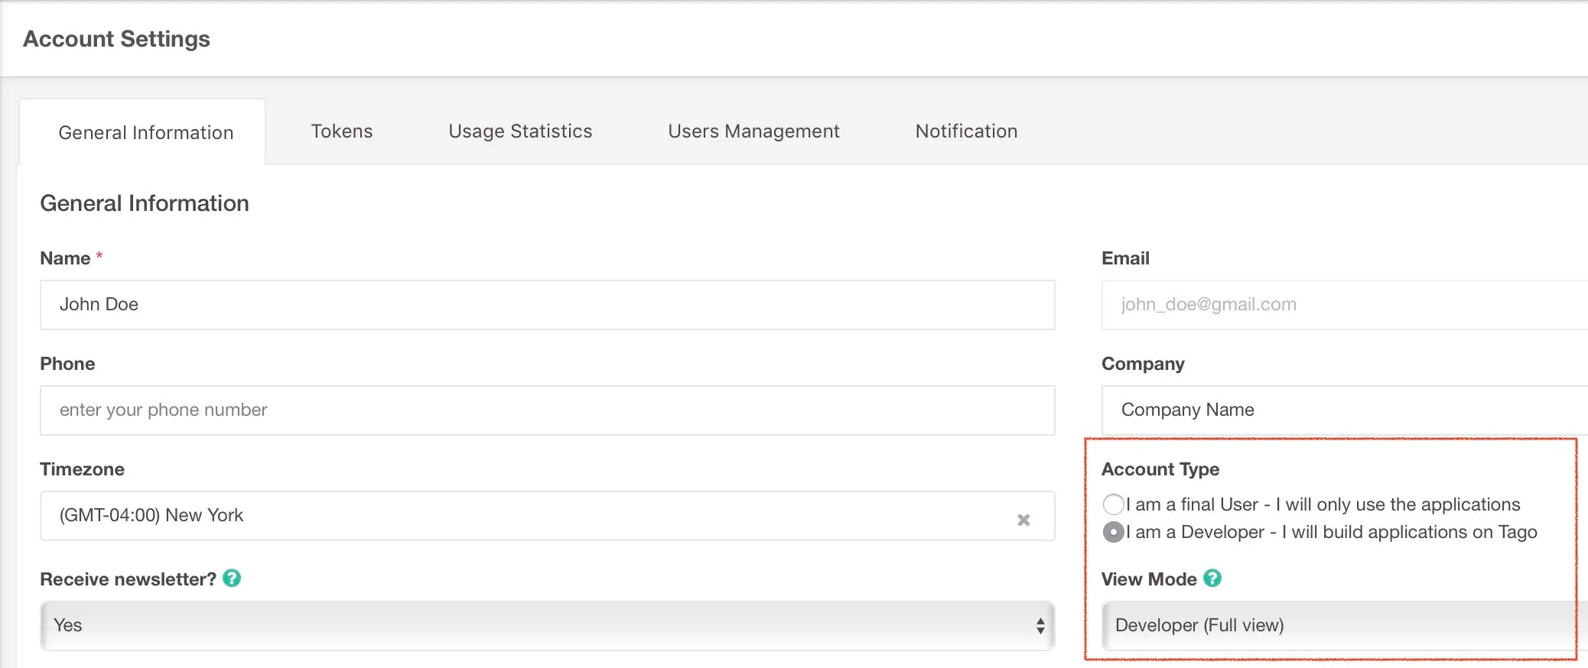Click the Phone label

click(x=67, y=364)
